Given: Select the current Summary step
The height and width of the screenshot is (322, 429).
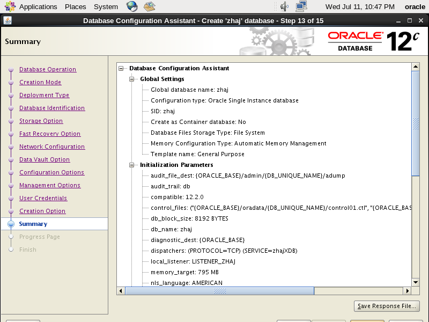Looking at the screenshot, I should (x=33, y=224).
